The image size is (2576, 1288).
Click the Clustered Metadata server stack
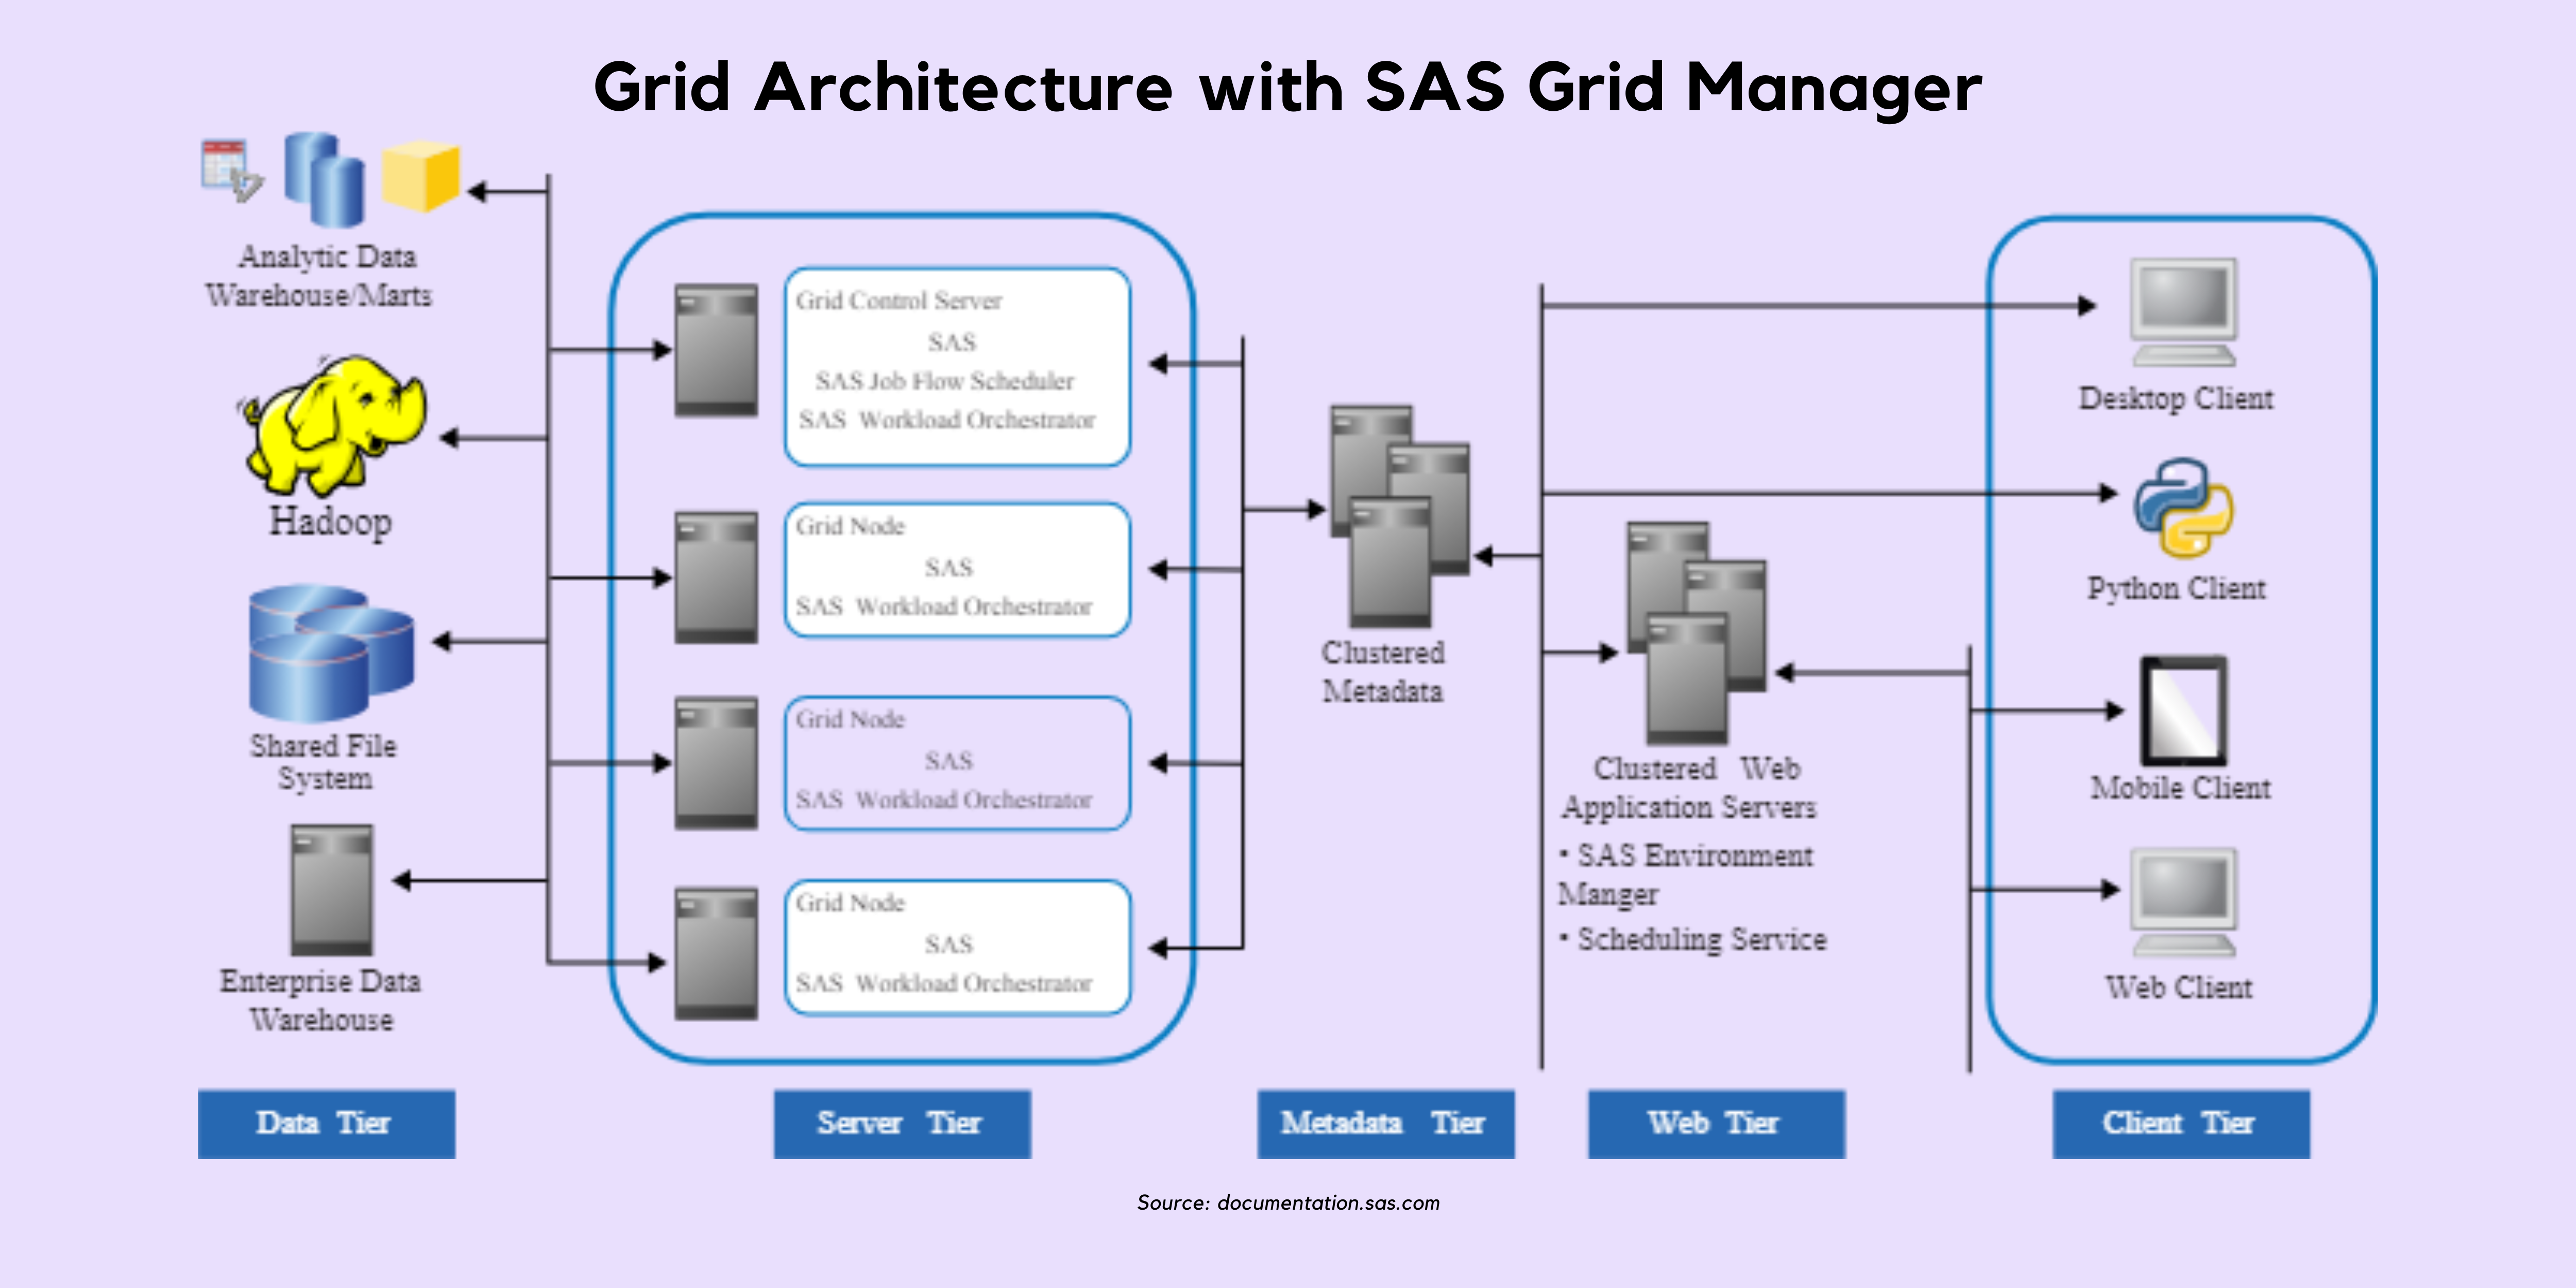[1399, 516]
